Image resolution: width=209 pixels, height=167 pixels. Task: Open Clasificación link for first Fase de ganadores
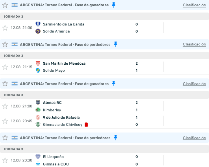pyautogui.click(x=194, y=5)
